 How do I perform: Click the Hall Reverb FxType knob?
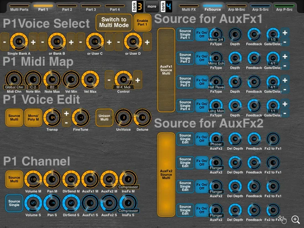click(x=216, y=83)
